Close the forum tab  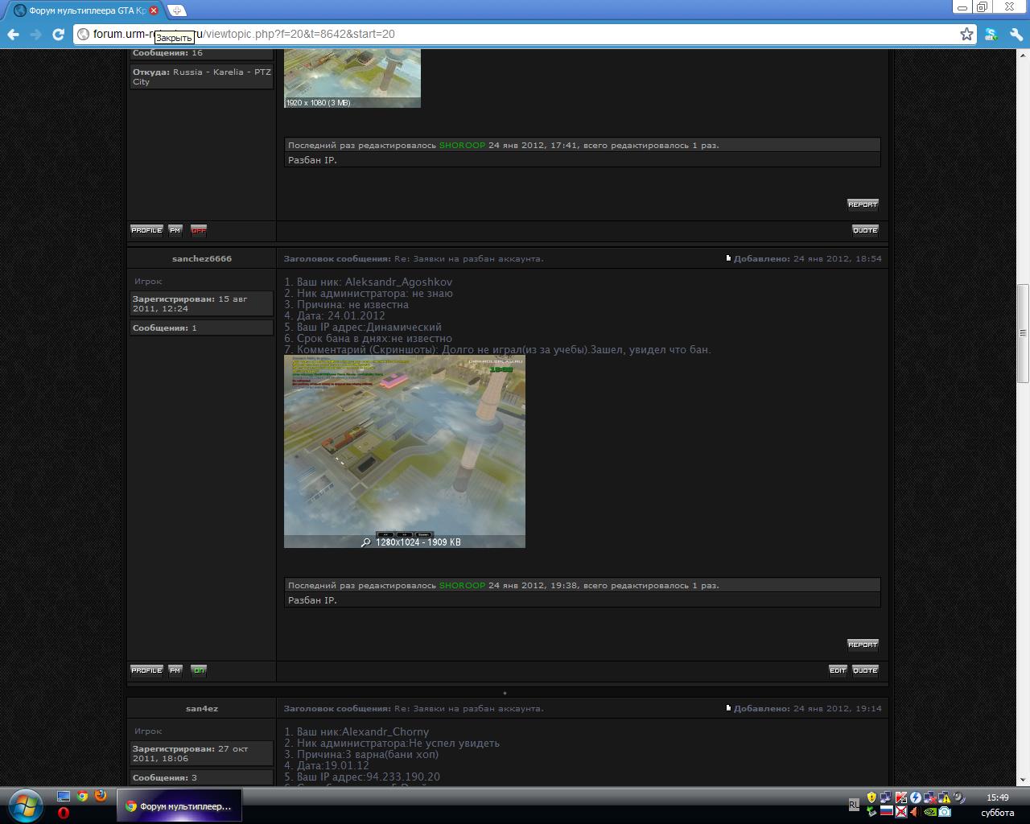click(154, 10)
